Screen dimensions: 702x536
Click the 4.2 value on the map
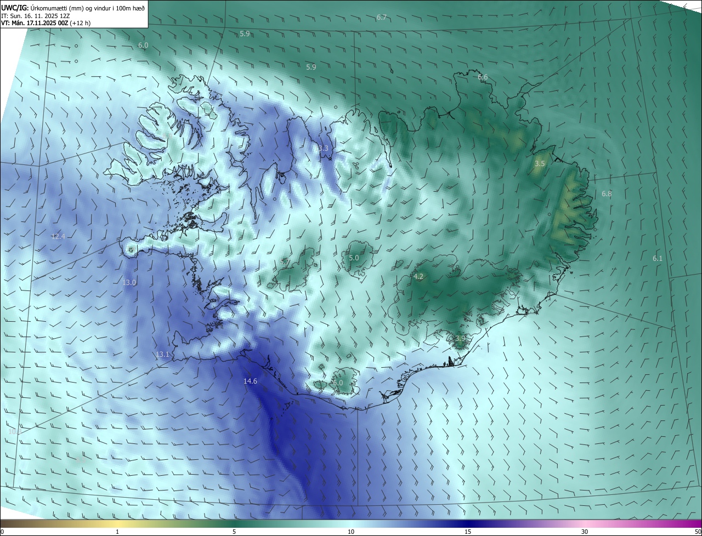[x=418, y=277]
